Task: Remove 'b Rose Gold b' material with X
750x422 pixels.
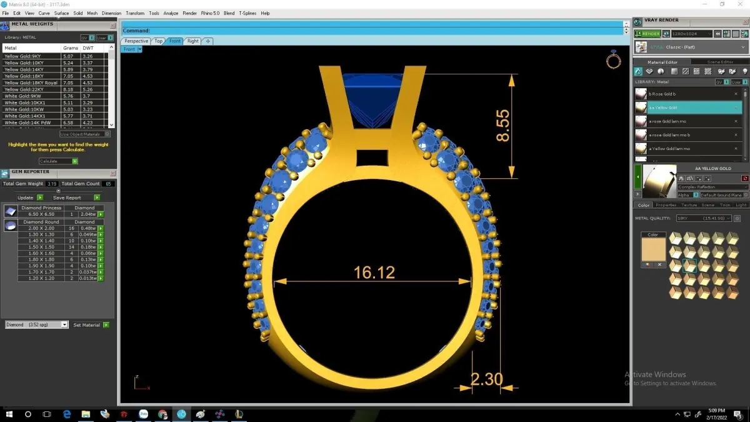Action: [x=736, y=94]
